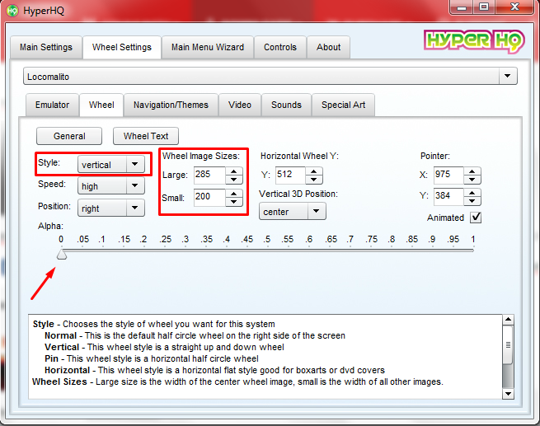
Task: Select the Wheel Settings tab
Action: pos(122,47)
